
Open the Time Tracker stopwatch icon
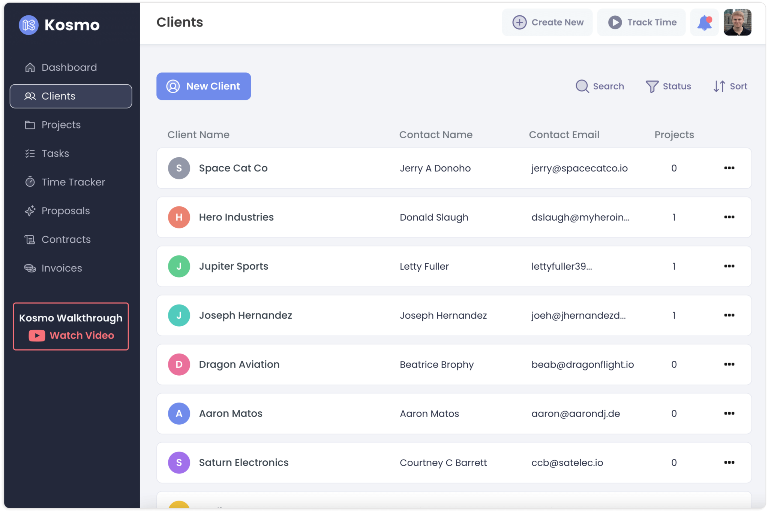pos(30,182)
